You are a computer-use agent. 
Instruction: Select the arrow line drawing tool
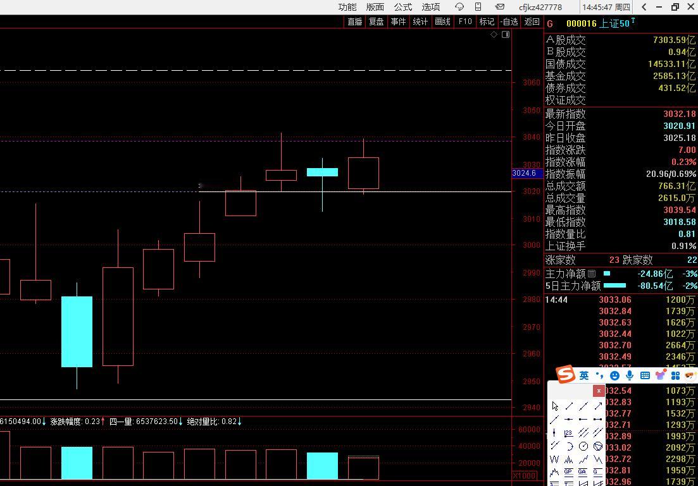point(598,406)
